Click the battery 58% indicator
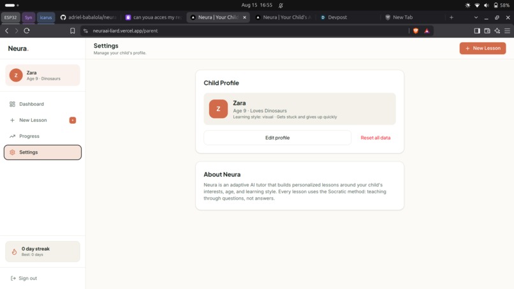Image resolution: width=514 pixels, height=289 pixels. pos(501,5)
